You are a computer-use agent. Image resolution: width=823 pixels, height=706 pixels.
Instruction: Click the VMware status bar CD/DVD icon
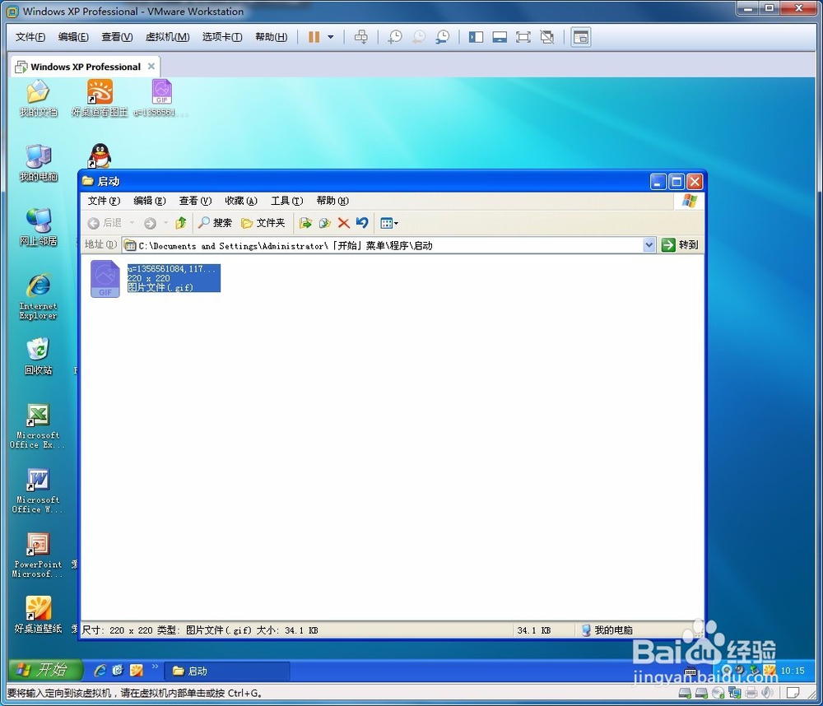click(x=718, y=693)
